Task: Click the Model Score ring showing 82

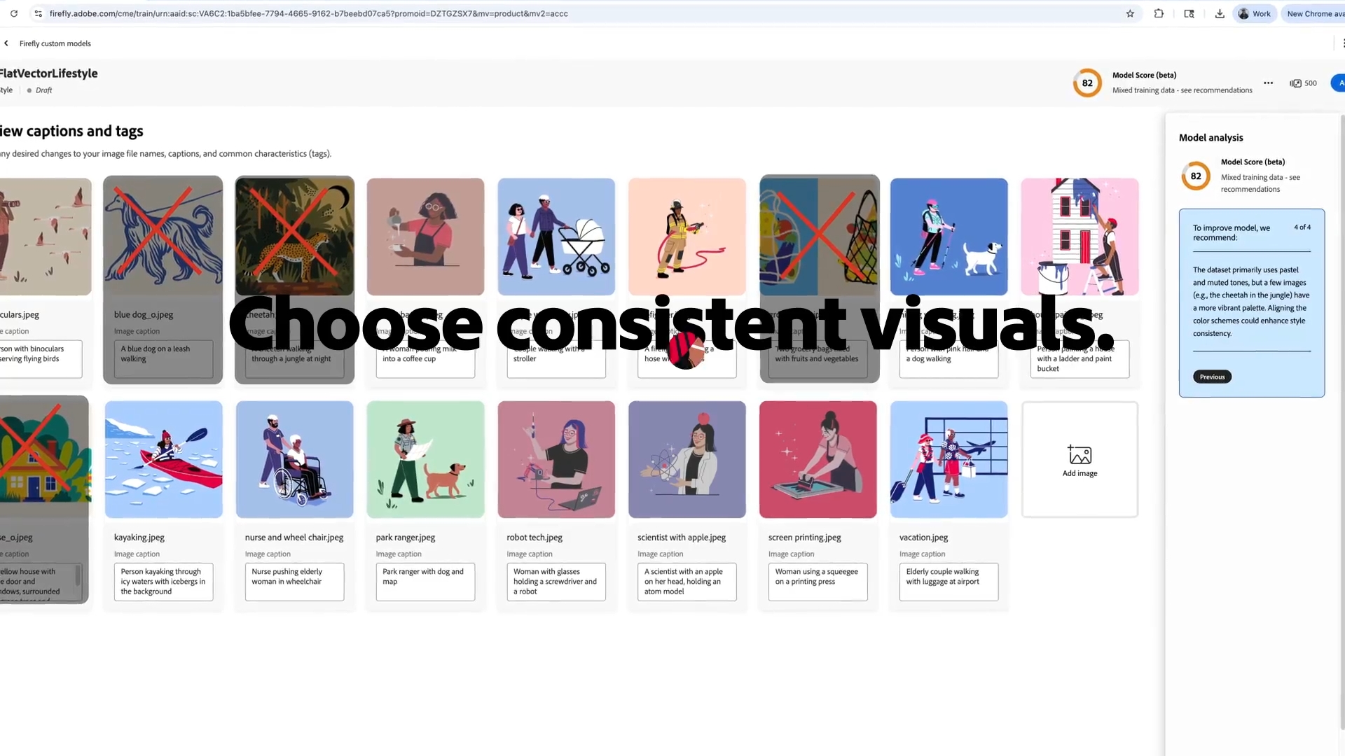Action: point(1087,83)
